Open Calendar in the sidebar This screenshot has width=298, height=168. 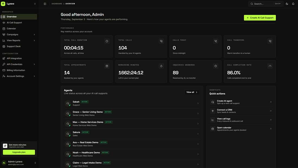pyautogui.click(x=19, y=28)
